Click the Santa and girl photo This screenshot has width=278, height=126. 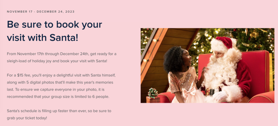point(207,65)
